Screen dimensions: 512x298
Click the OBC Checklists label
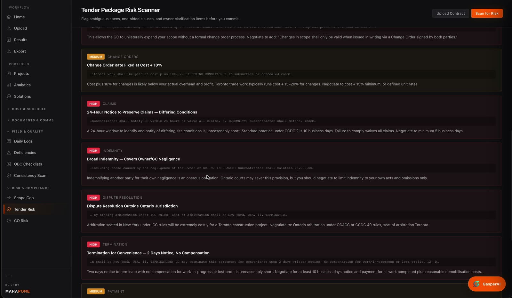[x=28, y=164]
